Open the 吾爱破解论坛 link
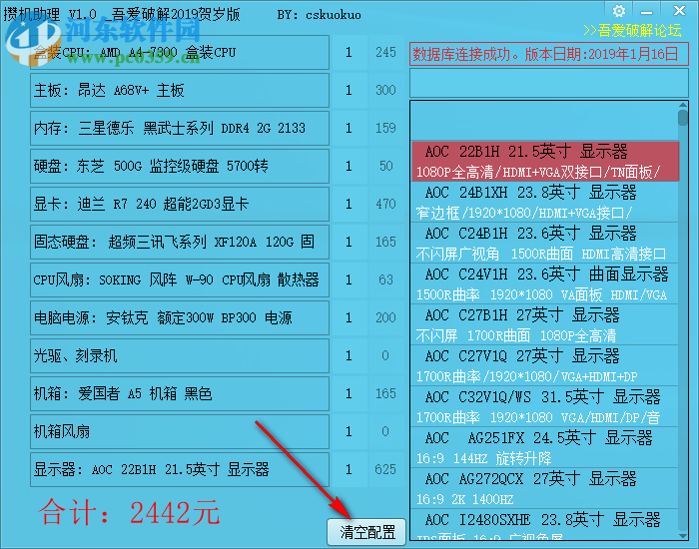Image resolution: width=699 pixels, height=549 pixels. pyautogui.click(x=632, y=31)
